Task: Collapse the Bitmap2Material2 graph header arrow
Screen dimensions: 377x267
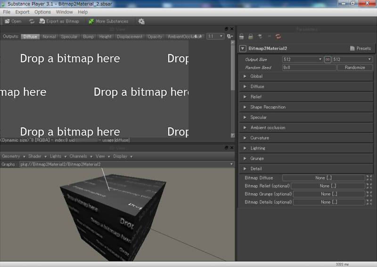Action: coord(243,48)
